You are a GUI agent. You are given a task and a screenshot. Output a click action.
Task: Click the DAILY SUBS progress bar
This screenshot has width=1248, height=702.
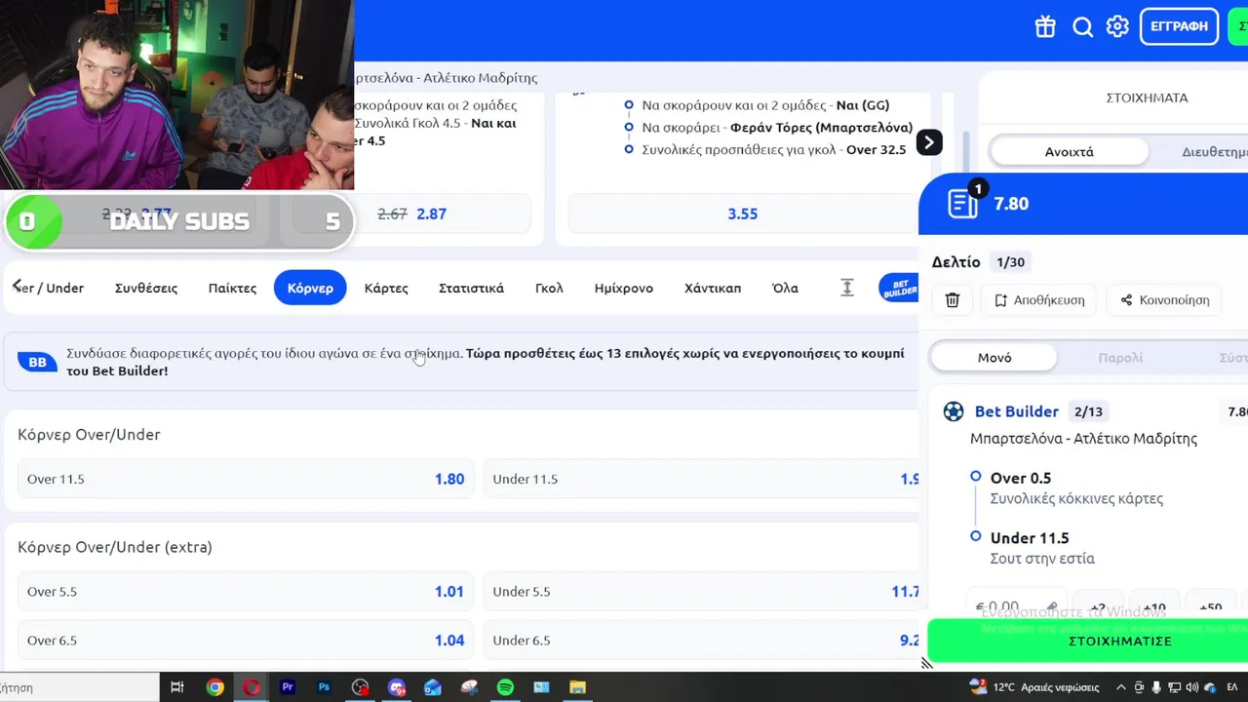click(x=179, y=221)
